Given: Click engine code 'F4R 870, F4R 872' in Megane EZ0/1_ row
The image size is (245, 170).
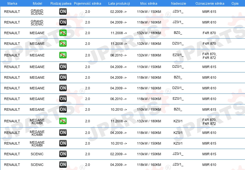Looking at the screenshot, I should [209, 56].
